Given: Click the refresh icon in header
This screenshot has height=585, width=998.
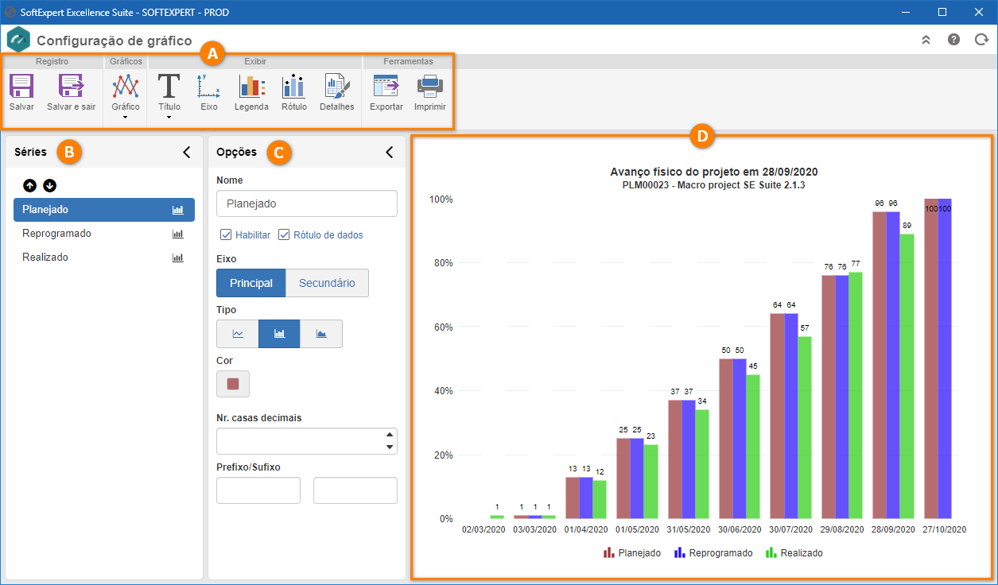Looking at the screenshot, I should (981, 40).
